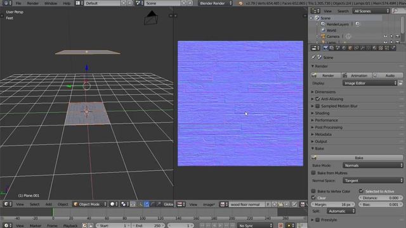Click the Animation render button
This screenshot has height=228, width=406.
(x=357, y=75)
